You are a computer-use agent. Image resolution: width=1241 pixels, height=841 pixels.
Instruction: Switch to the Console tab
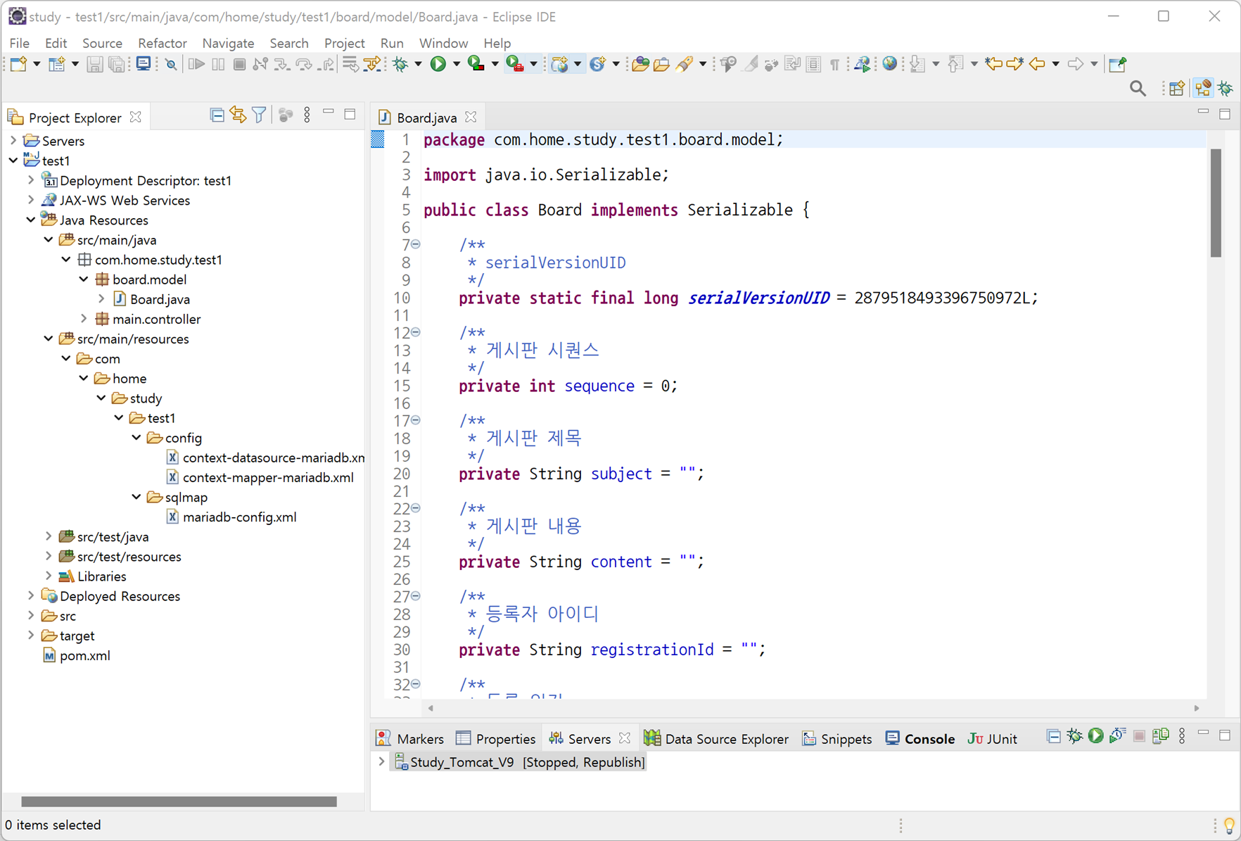(x=920, y=738)
